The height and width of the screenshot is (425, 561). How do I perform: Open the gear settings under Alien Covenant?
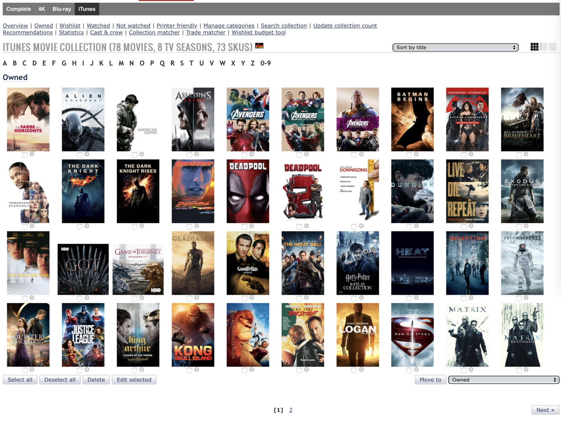click(87, 154)
